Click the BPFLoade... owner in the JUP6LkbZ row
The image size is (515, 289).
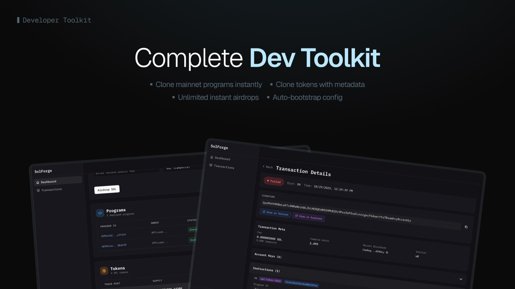[159, 232]
